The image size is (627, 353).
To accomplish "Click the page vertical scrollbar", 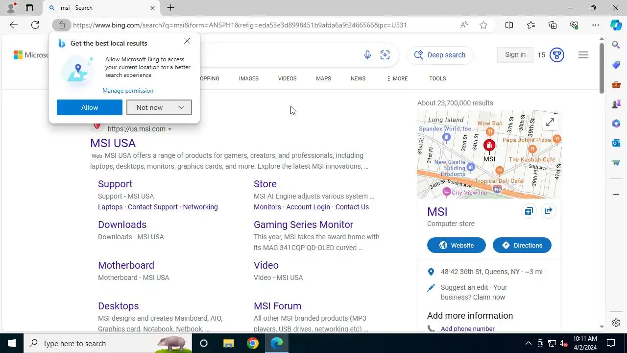I will click(x=602, y=68).
